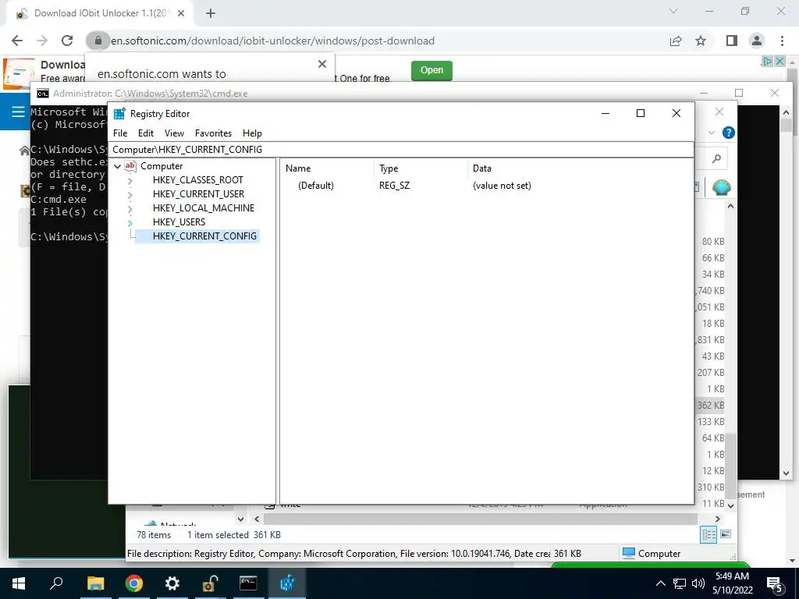Screen dimensions: 799x599
Task: Toggle Chrome side panel
Action: (732, 41)
